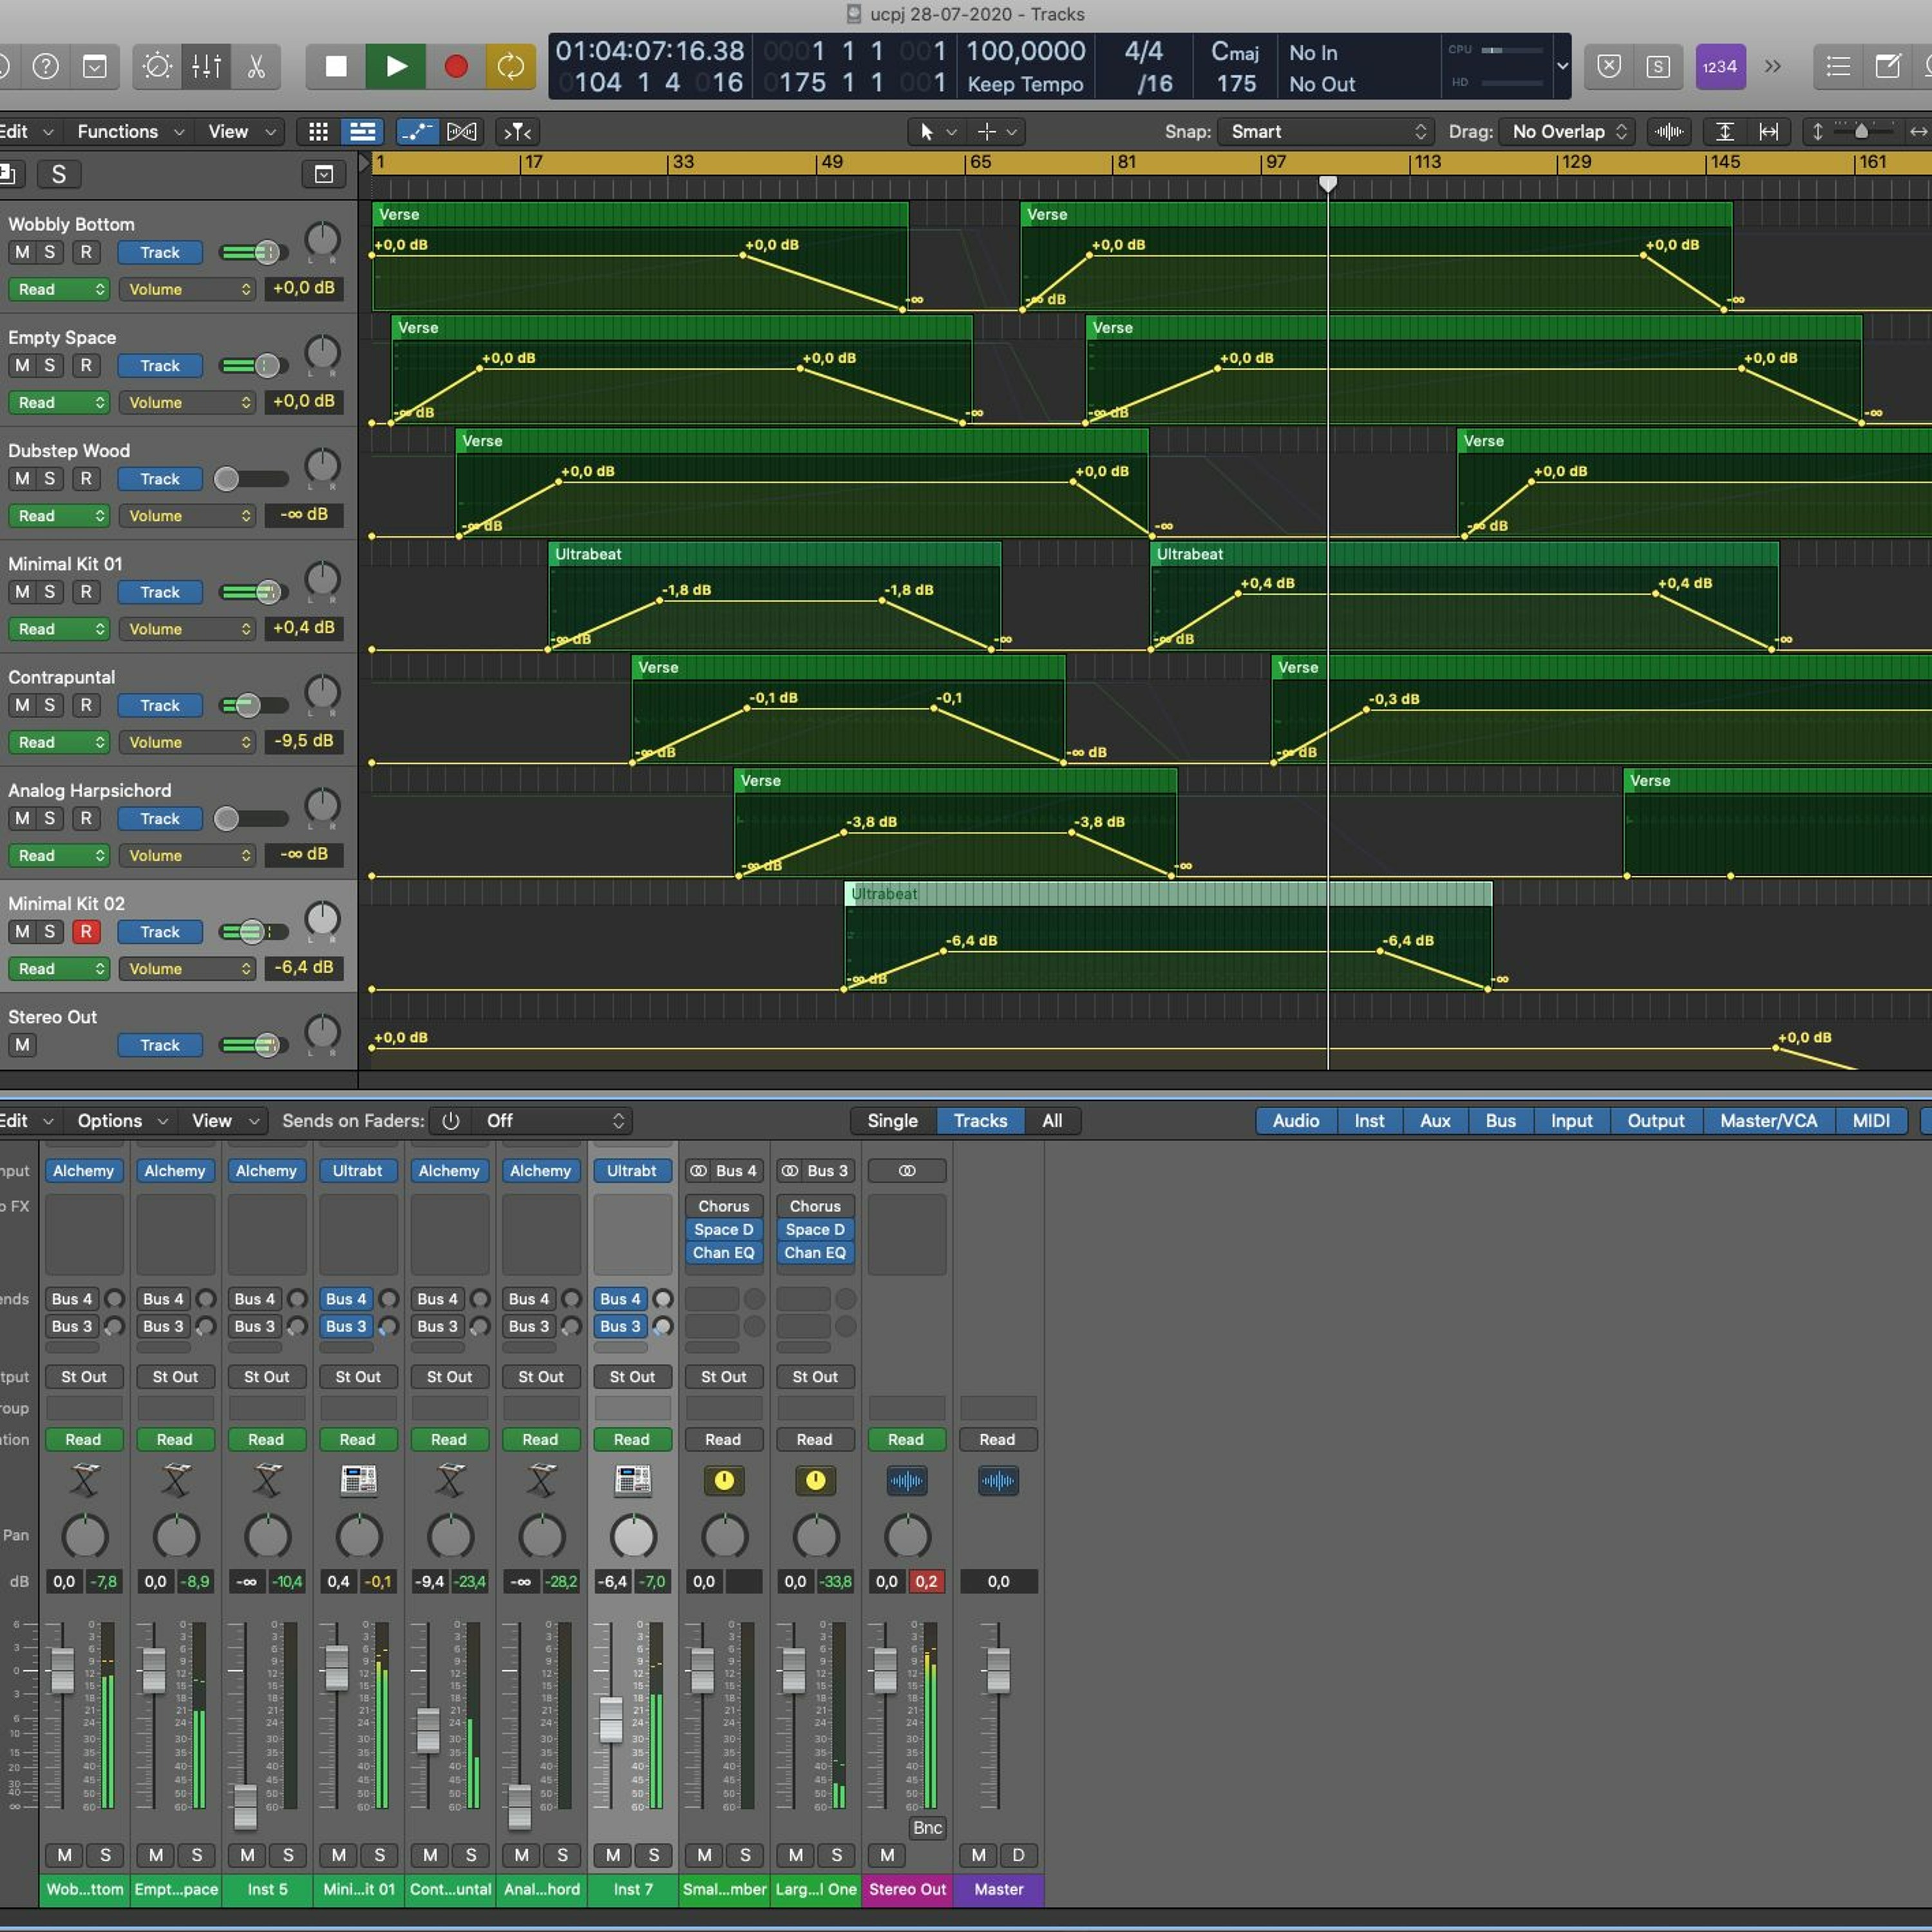Click the Stop button in transport
Screen dimensions: 1932x1932
(336, 67)
